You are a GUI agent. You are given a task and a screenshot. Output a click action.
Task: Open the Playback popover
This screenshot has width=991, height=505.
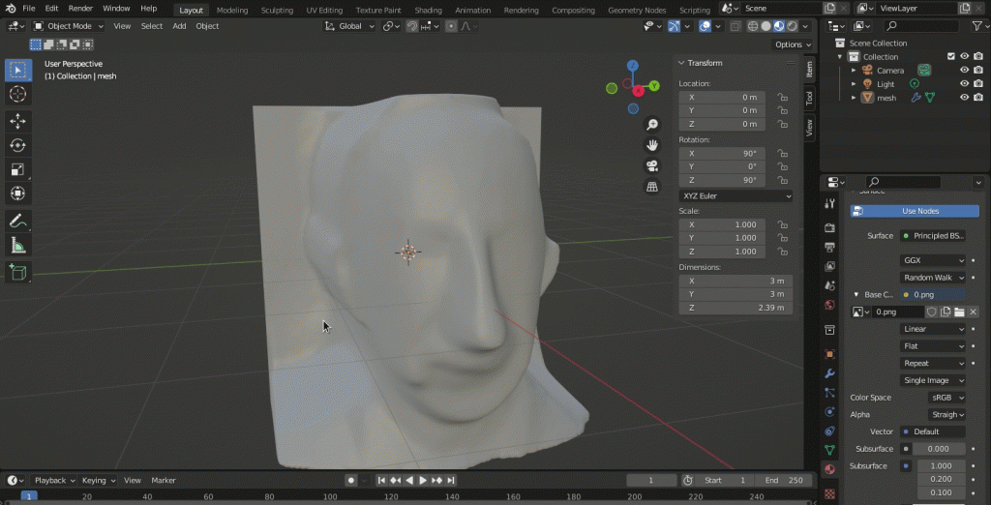54,481
